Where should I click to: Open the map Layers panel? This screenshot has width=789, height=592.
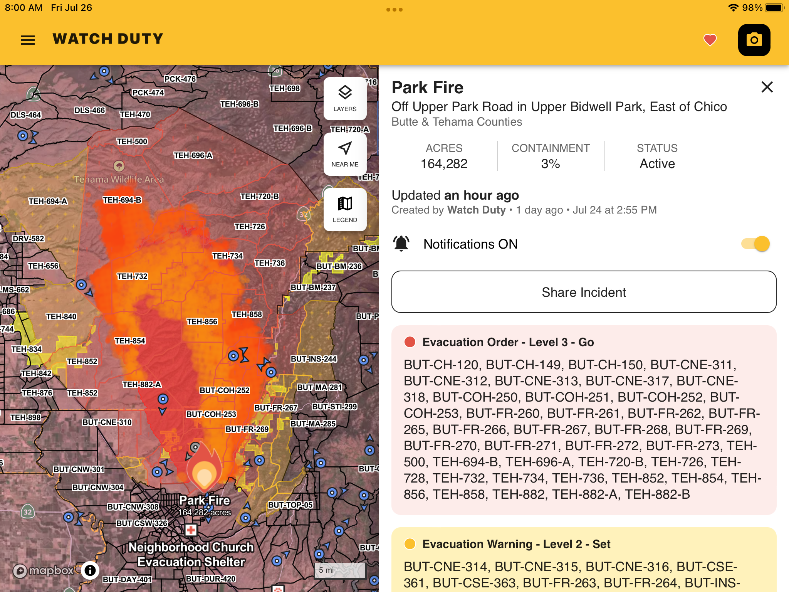pyautogui.click(x=345, y=98)
